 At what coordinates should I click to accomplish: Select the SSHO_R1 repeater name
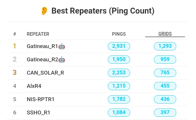tap(38, 113)
